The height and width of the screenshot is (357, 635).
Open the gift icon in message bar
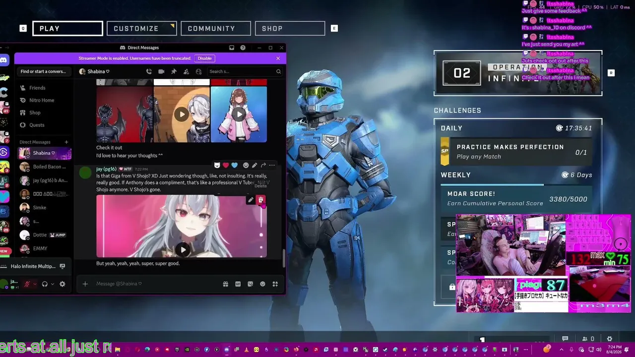(x=225, y=284)
